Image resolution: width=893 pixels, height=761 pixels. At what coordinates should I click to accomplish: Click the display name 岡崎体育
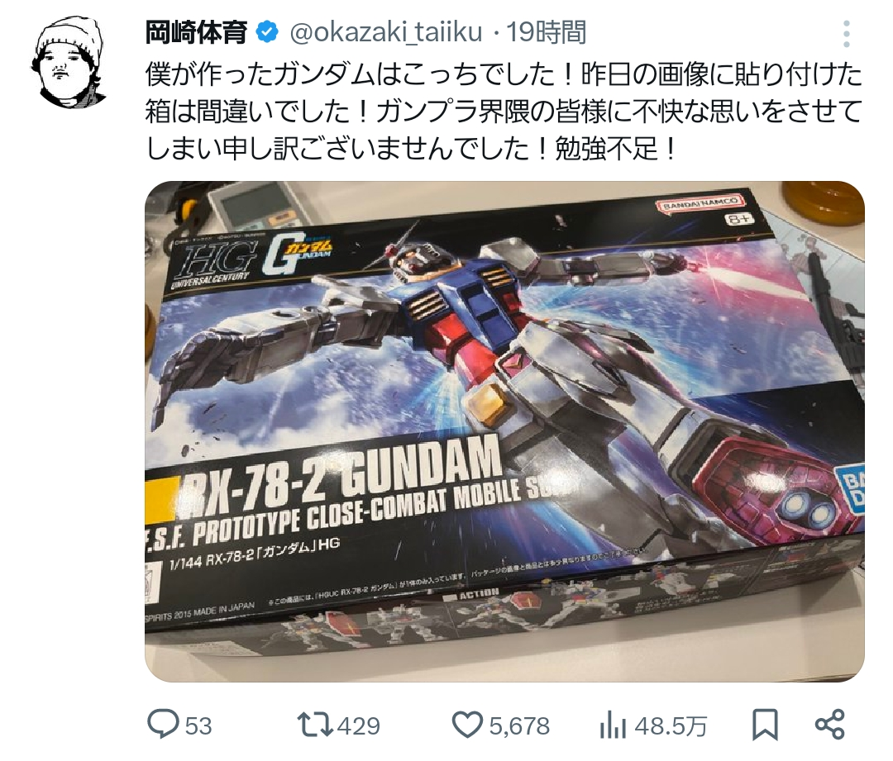click(197, 32)
